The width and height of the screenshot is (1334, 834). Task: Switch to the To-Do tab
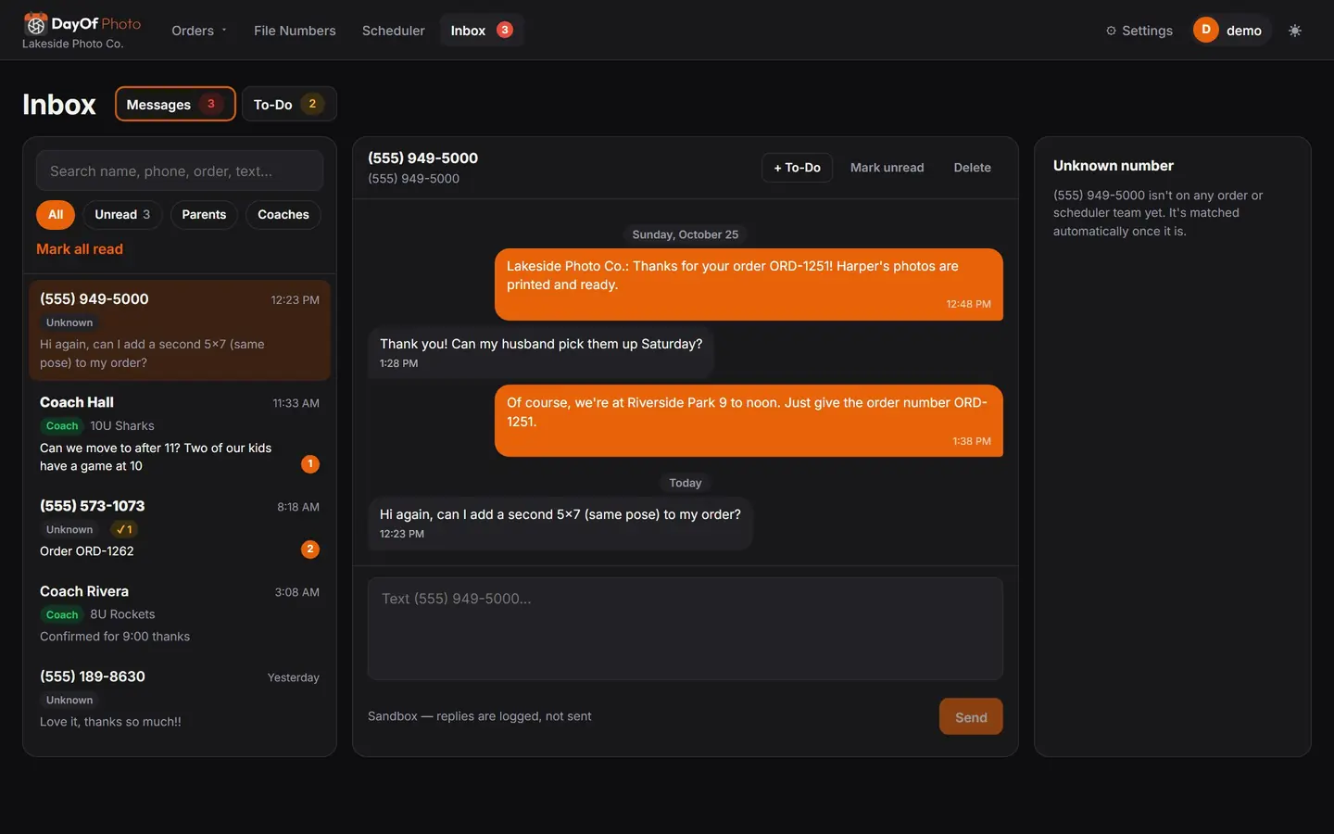click(289, 104)
